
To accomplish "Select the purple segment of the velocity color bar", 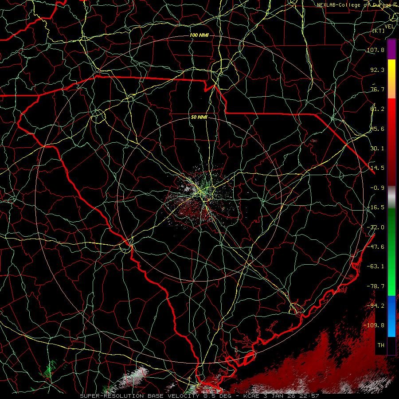I will tap(391, 49).
